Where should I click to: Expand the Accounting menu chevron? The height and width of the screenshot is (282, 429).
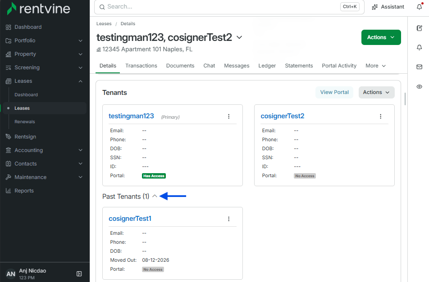pyautogui.click(x=80, y=150)
